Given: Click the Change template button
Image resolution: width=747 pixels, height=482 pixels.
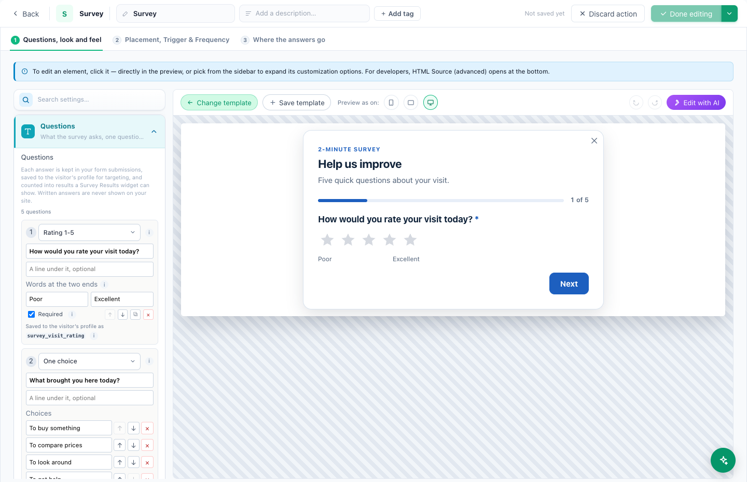Looking at the screenshot, I should (x=219, y=103).
